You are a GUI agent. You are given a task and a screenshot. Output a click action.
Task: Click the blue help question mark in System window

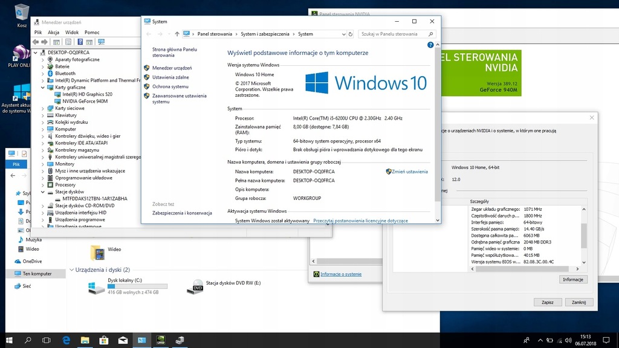pos(430,45)
